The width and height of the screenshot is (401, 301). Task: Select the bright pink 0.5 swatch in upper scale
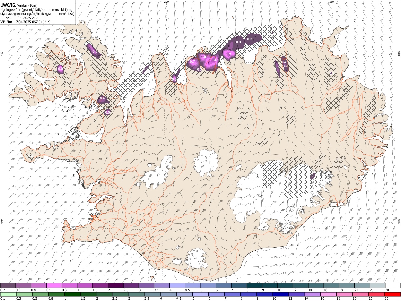pyautogui.click(x=54, y=285)
